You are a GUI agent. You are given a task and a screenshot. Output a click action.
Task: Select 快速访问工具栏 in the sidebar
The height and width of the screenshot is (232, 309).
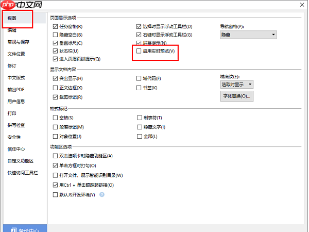pyautogui.click(x=23, y=173)
